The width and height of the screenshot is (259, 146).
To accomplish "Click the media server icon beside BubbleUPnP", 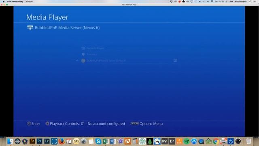I will point(30,28).
